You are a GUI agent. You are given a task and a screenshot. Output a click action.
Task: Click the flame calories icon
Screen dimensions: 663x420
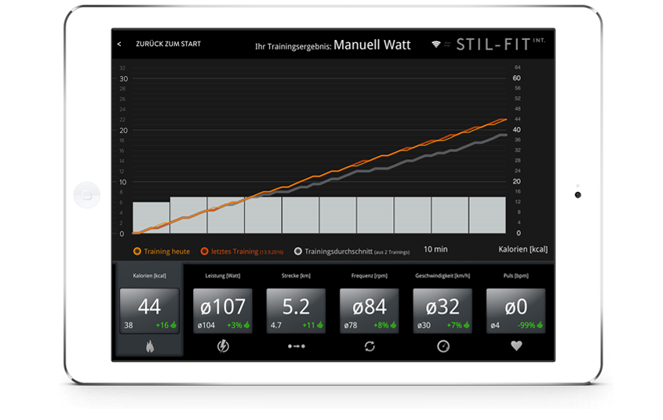pyautogui.click(x=150, y=346)
